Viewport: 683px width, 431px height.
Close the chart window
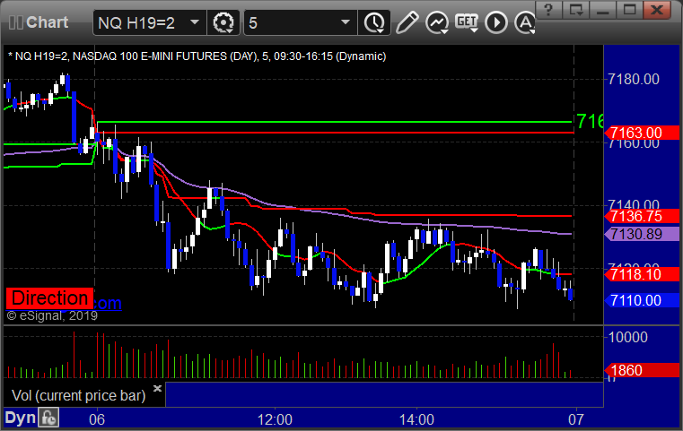656,10
